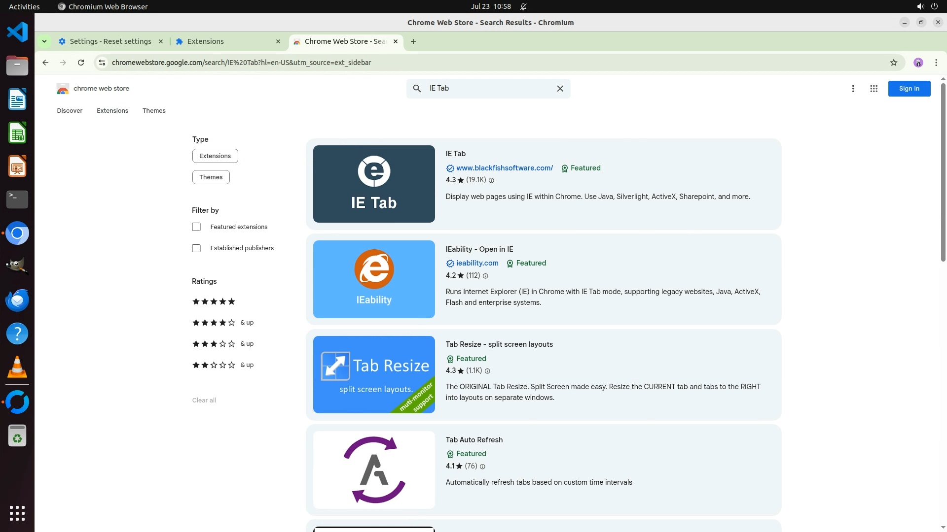Launch VLC from the dock
947x532 pixels.
17,367
